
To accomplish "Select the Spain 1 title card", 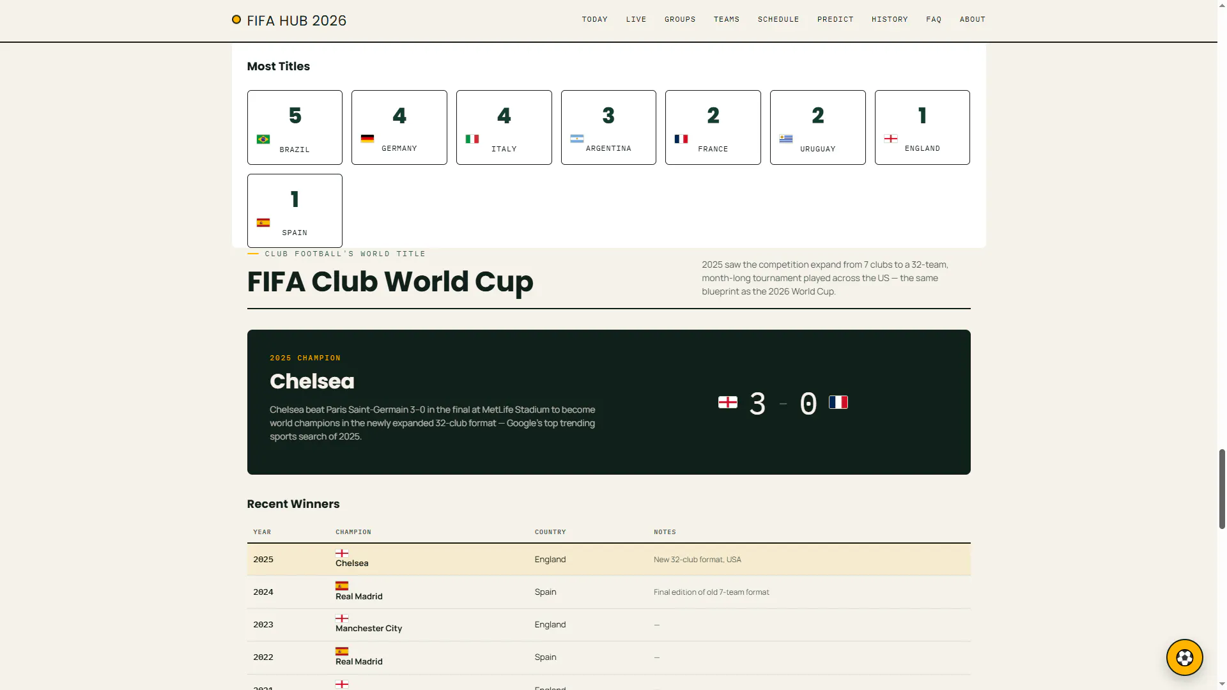I will click(x=295, y=211).
